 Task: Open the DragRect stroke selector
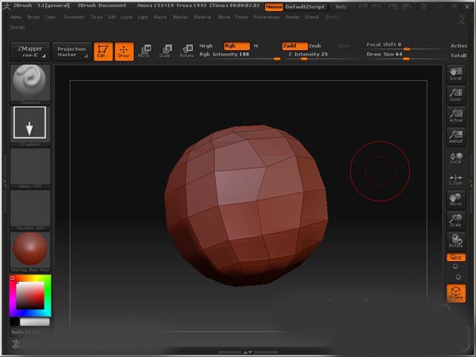(x=31, y=124)
